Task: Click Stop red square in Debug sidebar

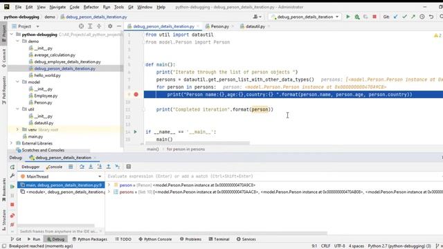Action: [12, 205]
